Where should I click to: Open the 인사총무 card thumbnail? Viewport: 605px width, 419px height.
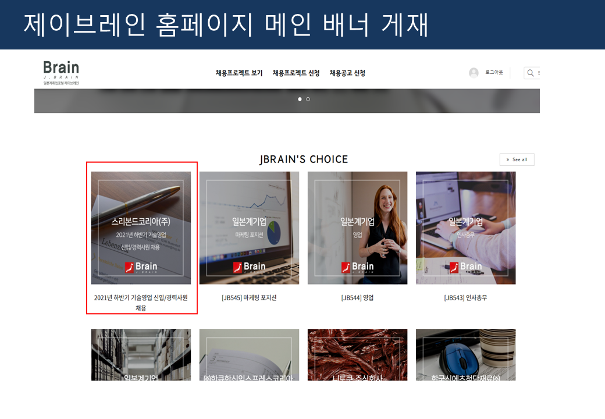pyautogui.click(x=466, y=228)
